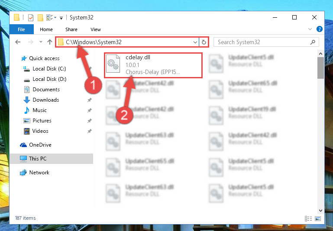The image size is (333, 231).
Task: Click the pin icon beside Pictures
Action: (x=89, y=121)
